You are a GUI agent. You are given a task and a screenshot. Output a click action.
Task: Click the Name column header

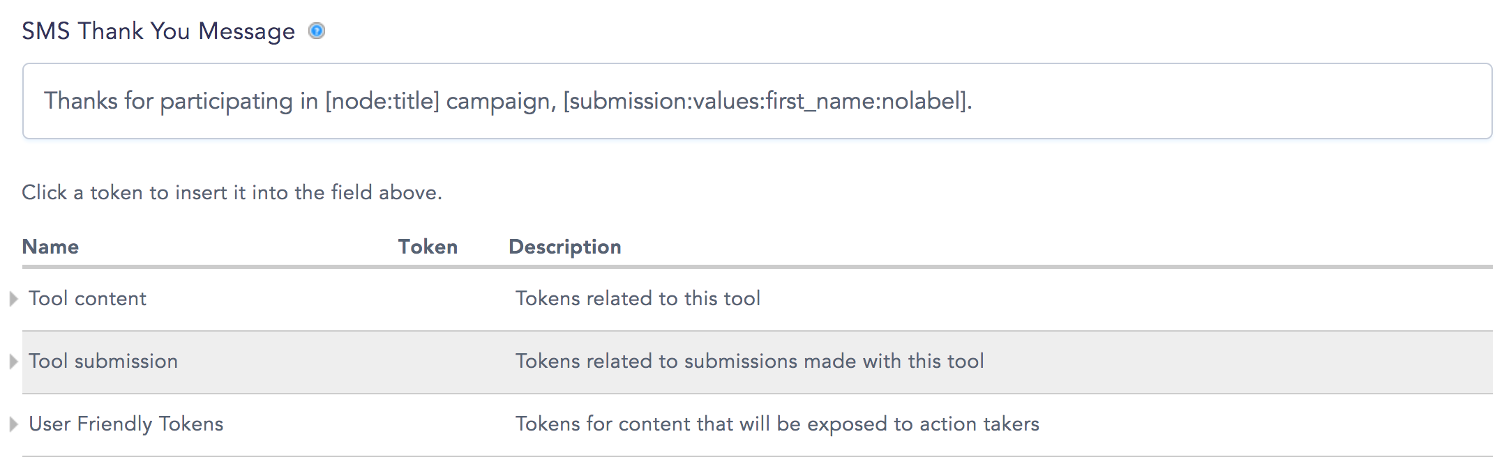[50, 247]
